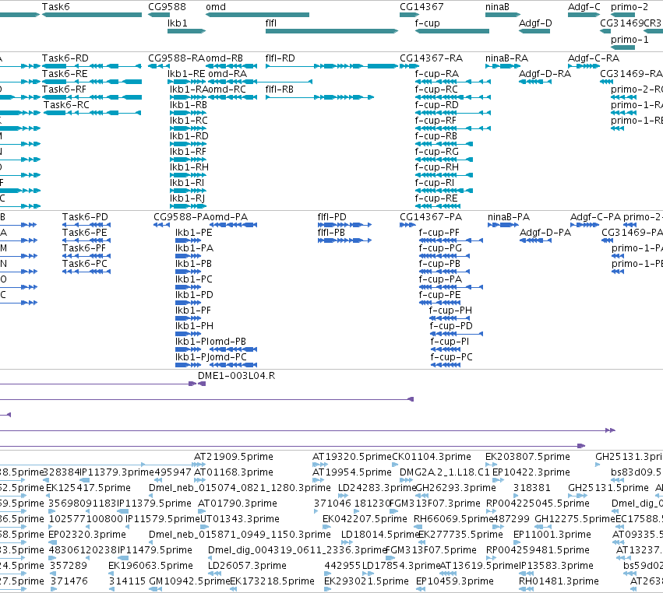Open the CG9588-RA transcript label
Image resolution: width=663 pixels, height=593 pixels.
176,58
